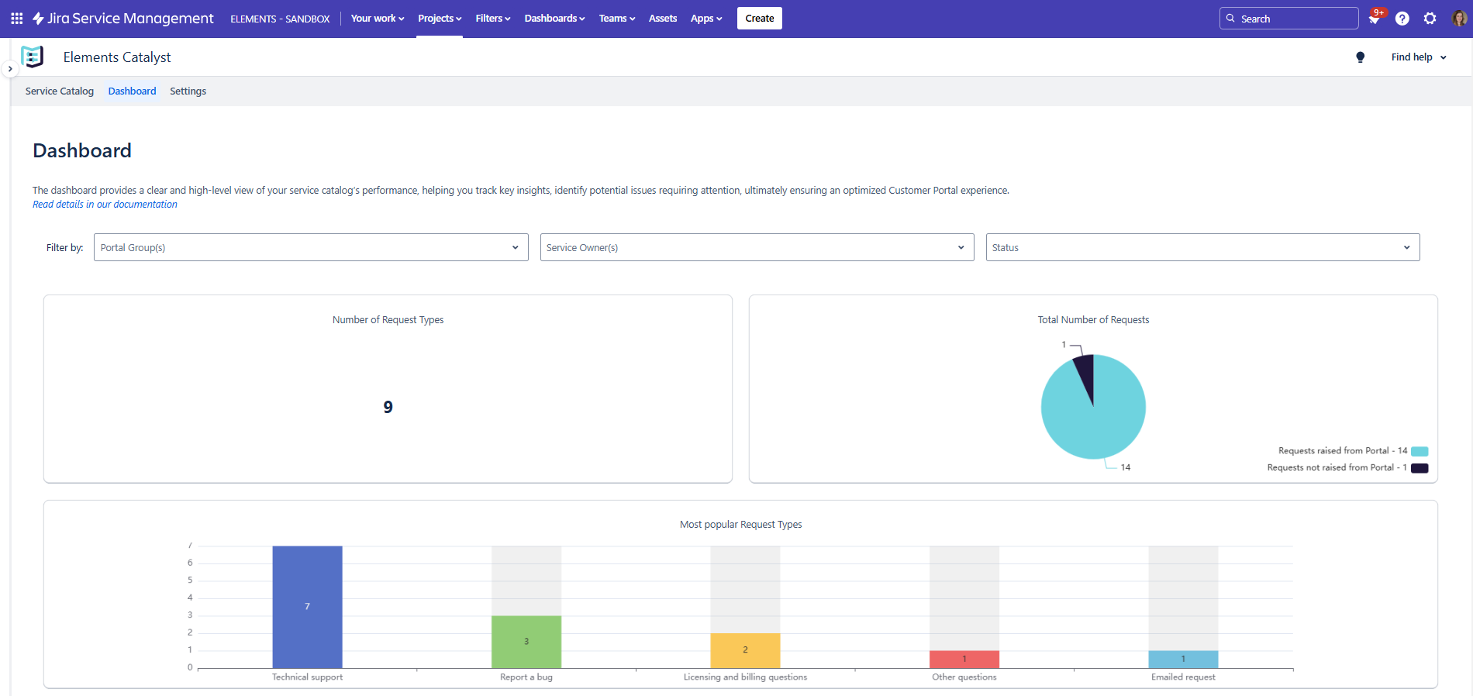Click the user profile avatar
The height and width of the screenshot is (696, 1473).
(x=1458, y=19)
